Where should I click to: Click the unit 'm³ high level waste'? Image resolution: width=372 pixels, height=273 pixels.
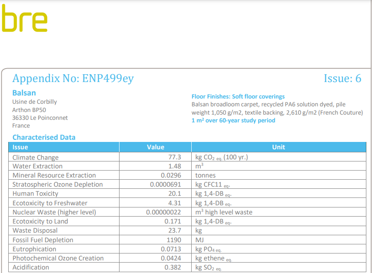coord(224,212)
